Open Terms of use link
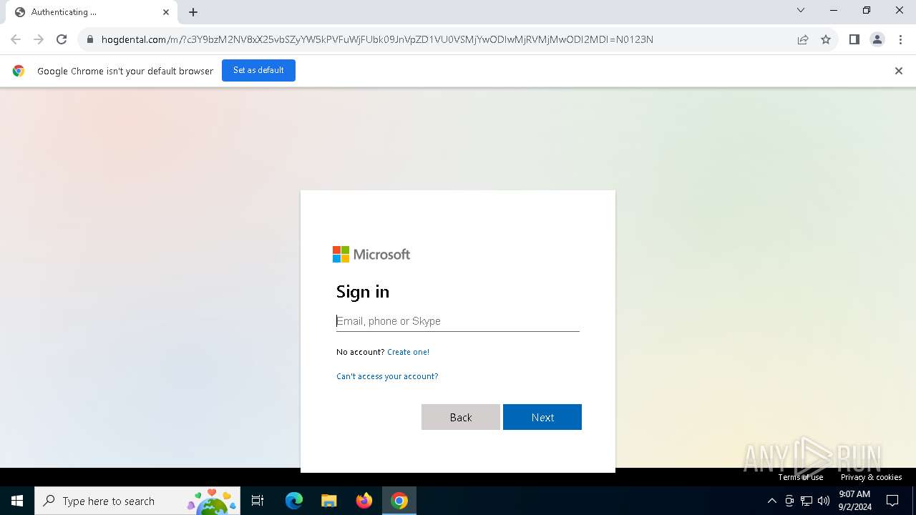This screenshot has width=916, height=515. [801, 477]
